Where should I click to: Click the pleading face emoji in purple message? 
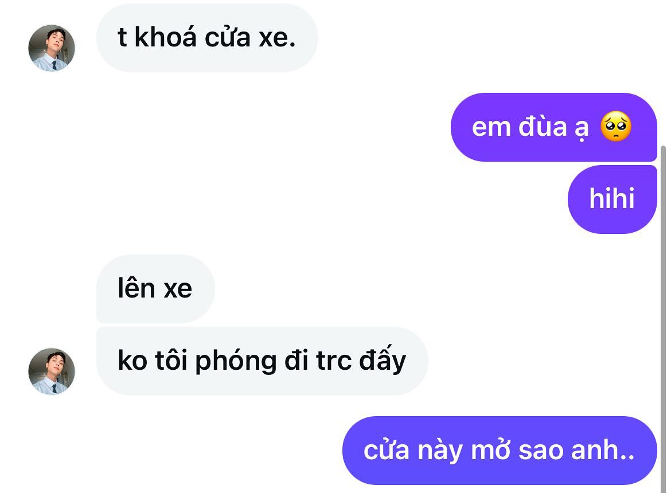[616, 127]
